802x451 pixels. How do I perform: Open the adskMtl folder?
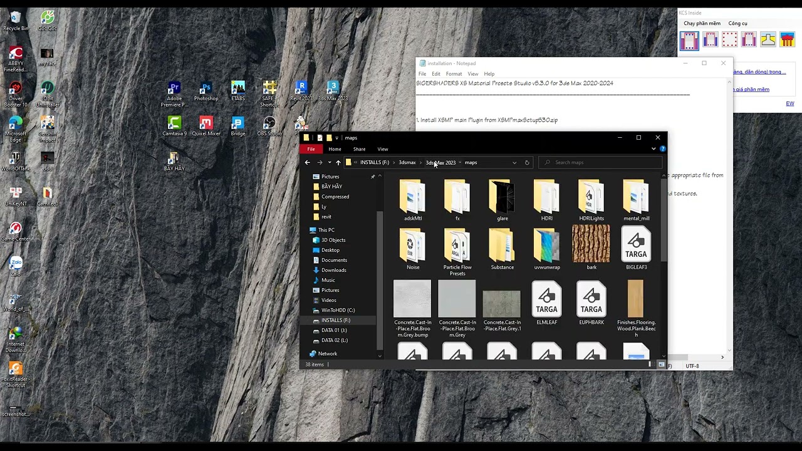pyautogui.click(x=412, y=200)
